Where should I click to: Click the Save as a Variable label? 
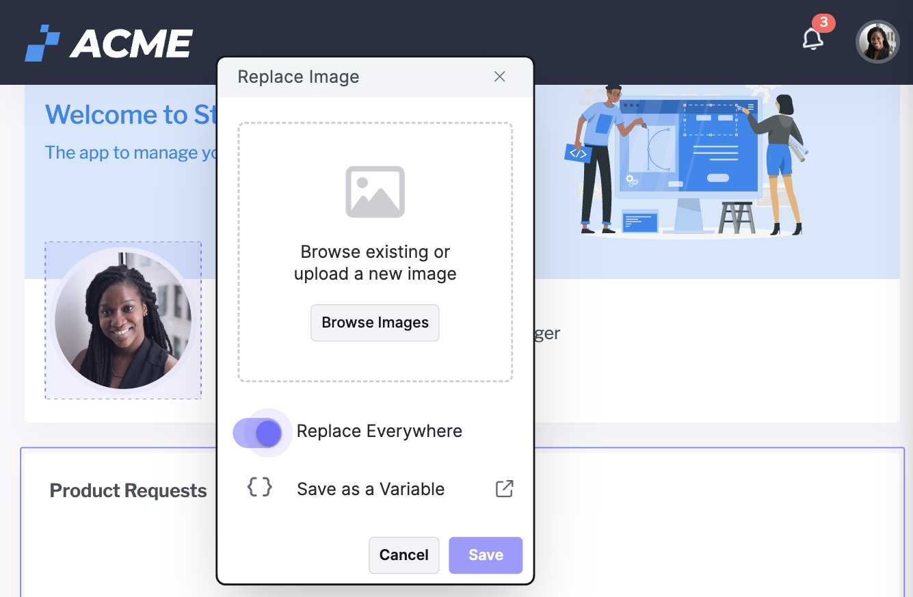[x=371, y=488]
